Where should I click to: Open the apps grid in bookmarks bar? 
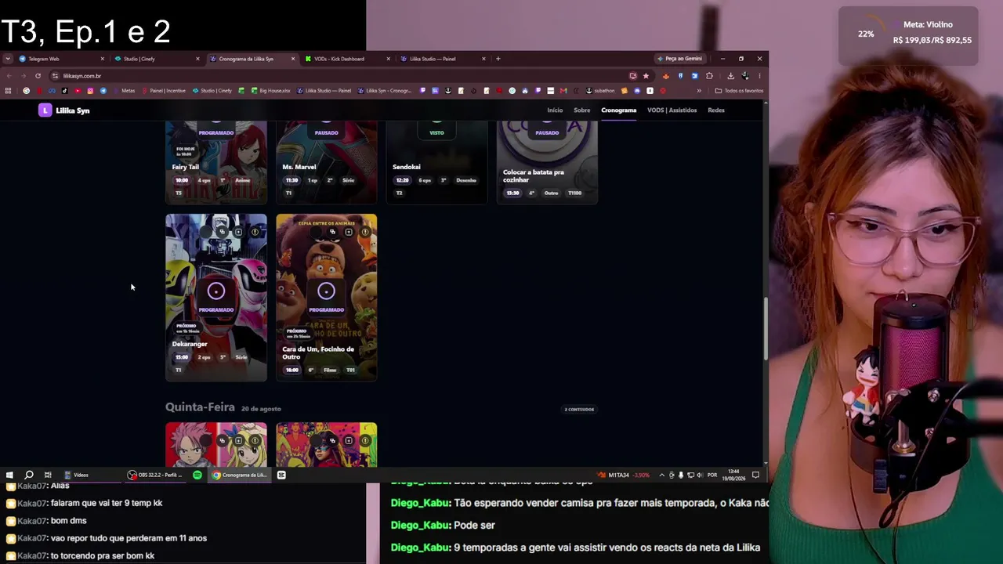pos(8,91)
